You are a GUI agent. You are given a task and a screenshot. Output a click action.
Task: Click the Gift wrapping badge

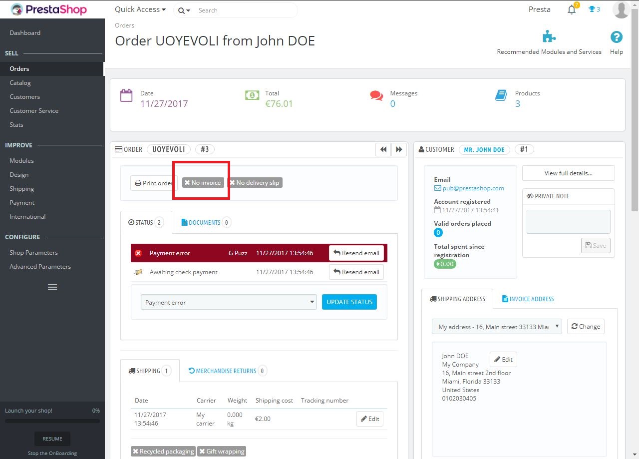pos(222,452)
